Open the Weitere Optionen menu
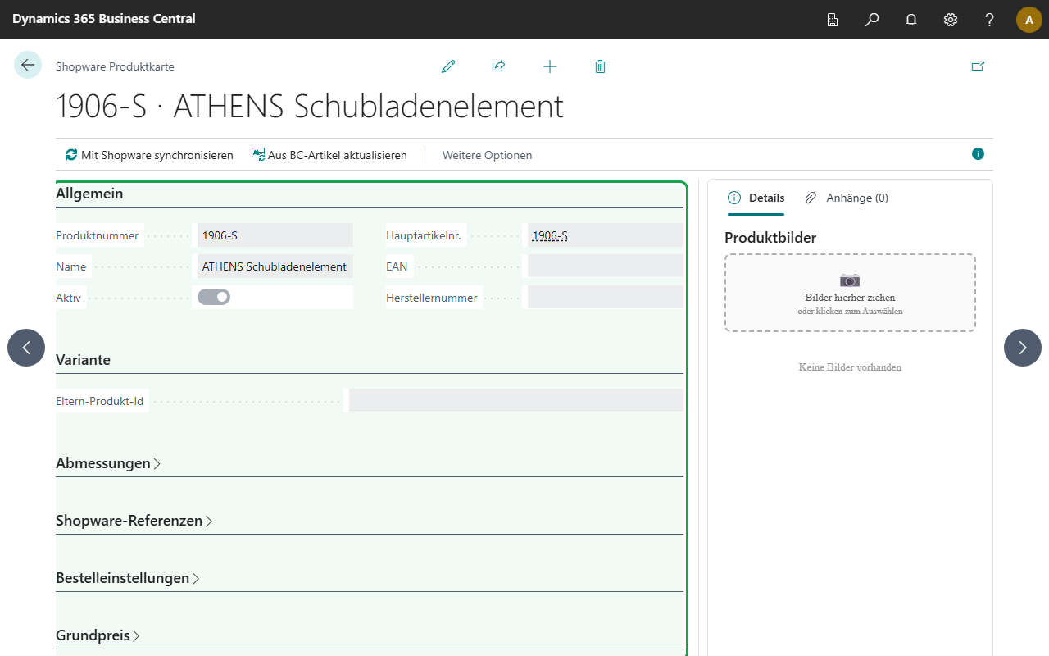The width and height of the screenshot is (1049, 656). (x=487, y=154)
